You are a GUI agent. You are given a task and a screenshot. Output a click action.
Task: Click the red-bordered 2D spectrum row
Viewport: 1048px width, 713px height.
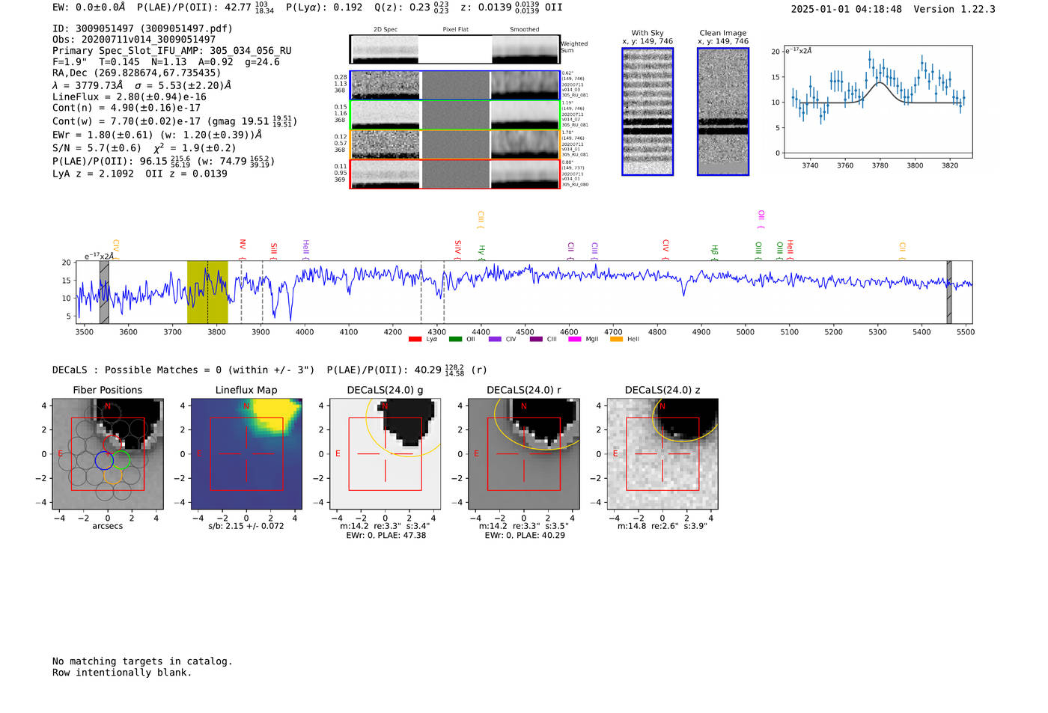(x=455, y=174)
